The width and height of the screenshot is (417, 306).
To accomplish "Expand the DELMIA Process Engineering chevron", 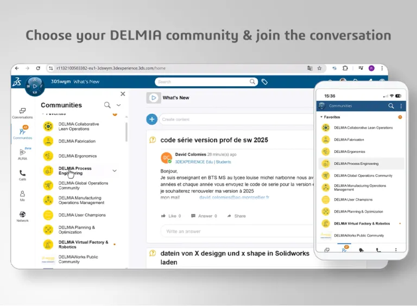I will click(x=115, y=171).
